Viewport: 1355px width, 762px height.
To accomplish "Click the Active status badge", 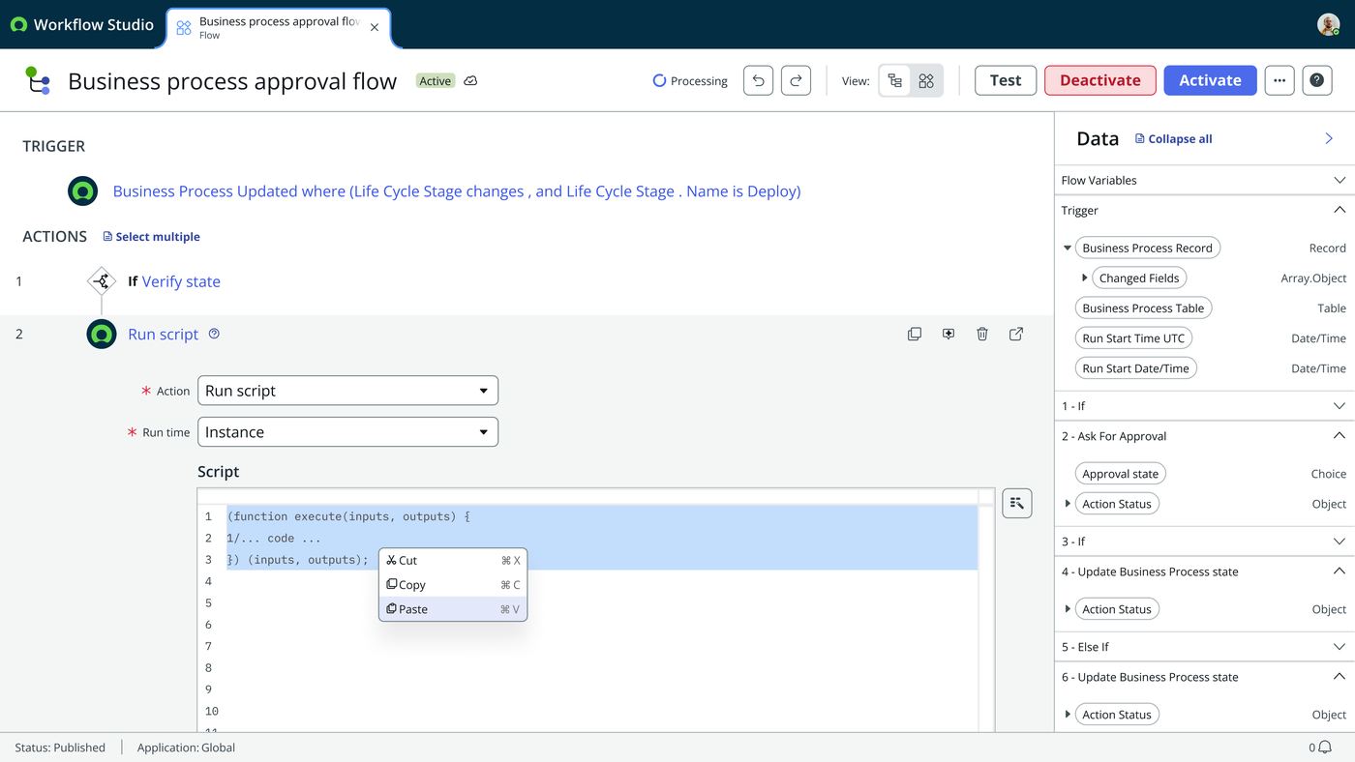I will (435, 81).
